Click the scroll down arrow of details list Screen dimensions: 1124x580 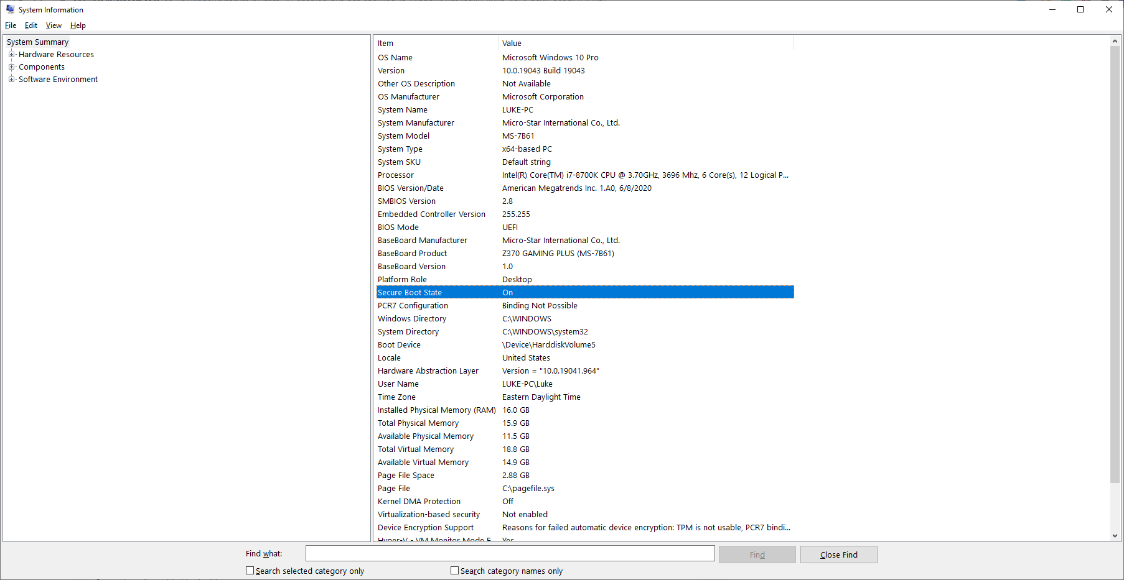(1115, 535)
